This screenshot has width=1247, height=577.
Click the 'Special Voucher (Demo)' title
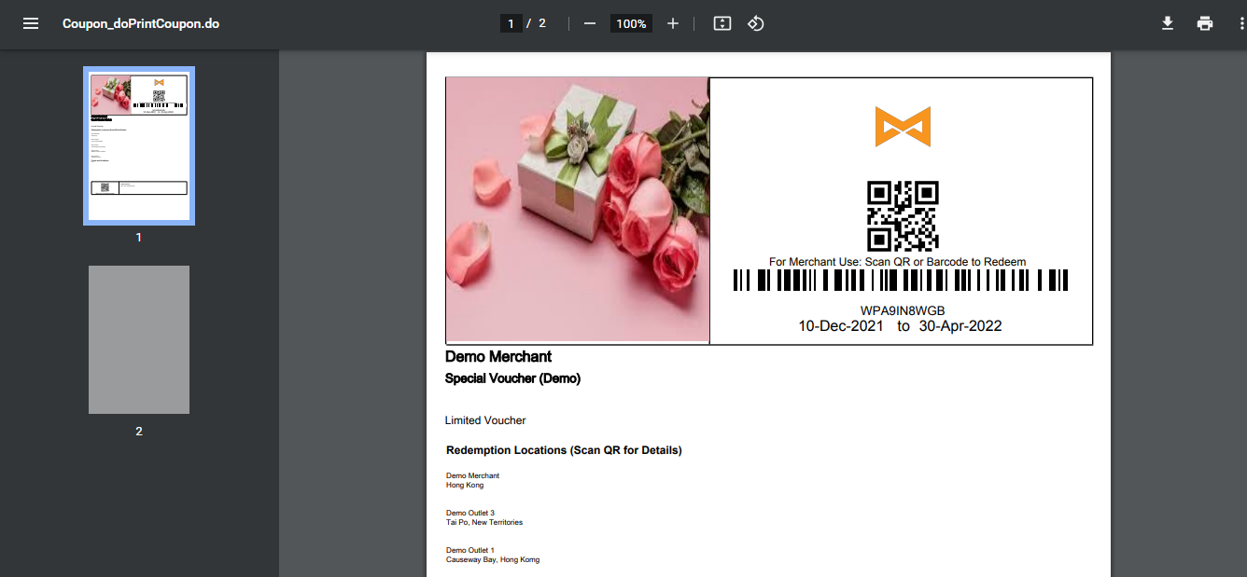[x=512, y=378]
